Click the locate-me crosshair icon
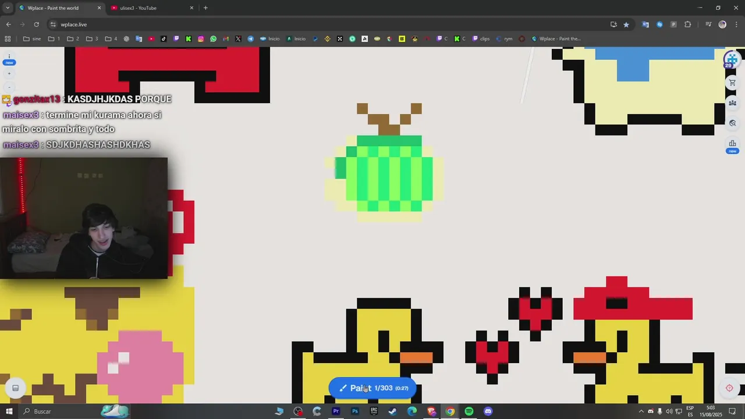 coord(729,388)
